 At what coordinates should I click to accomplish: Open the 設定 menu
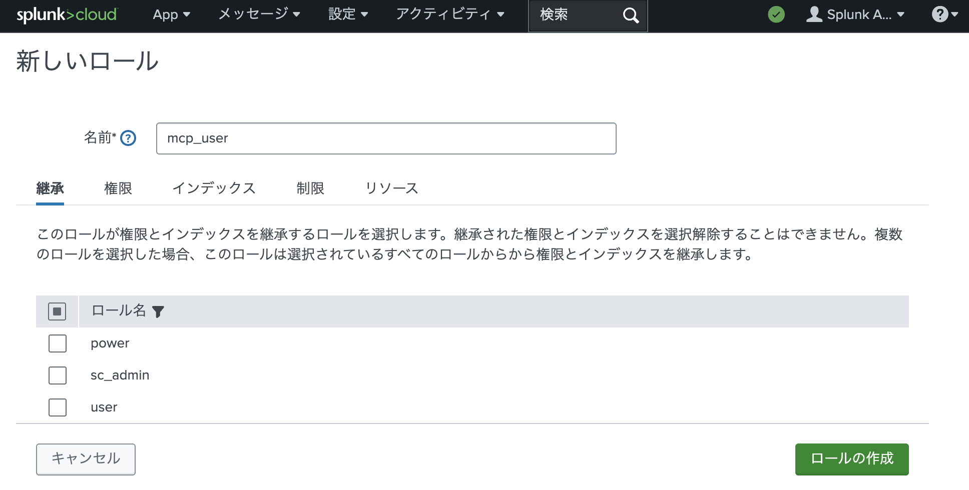[349, 14]
